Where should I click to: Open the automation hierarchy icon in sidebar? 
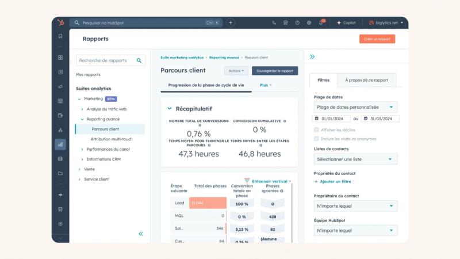tap(60, 130)
